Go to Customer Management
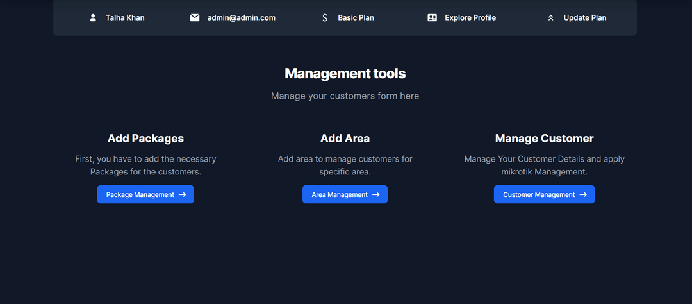 pyautogui.click(x=544, y=194)
